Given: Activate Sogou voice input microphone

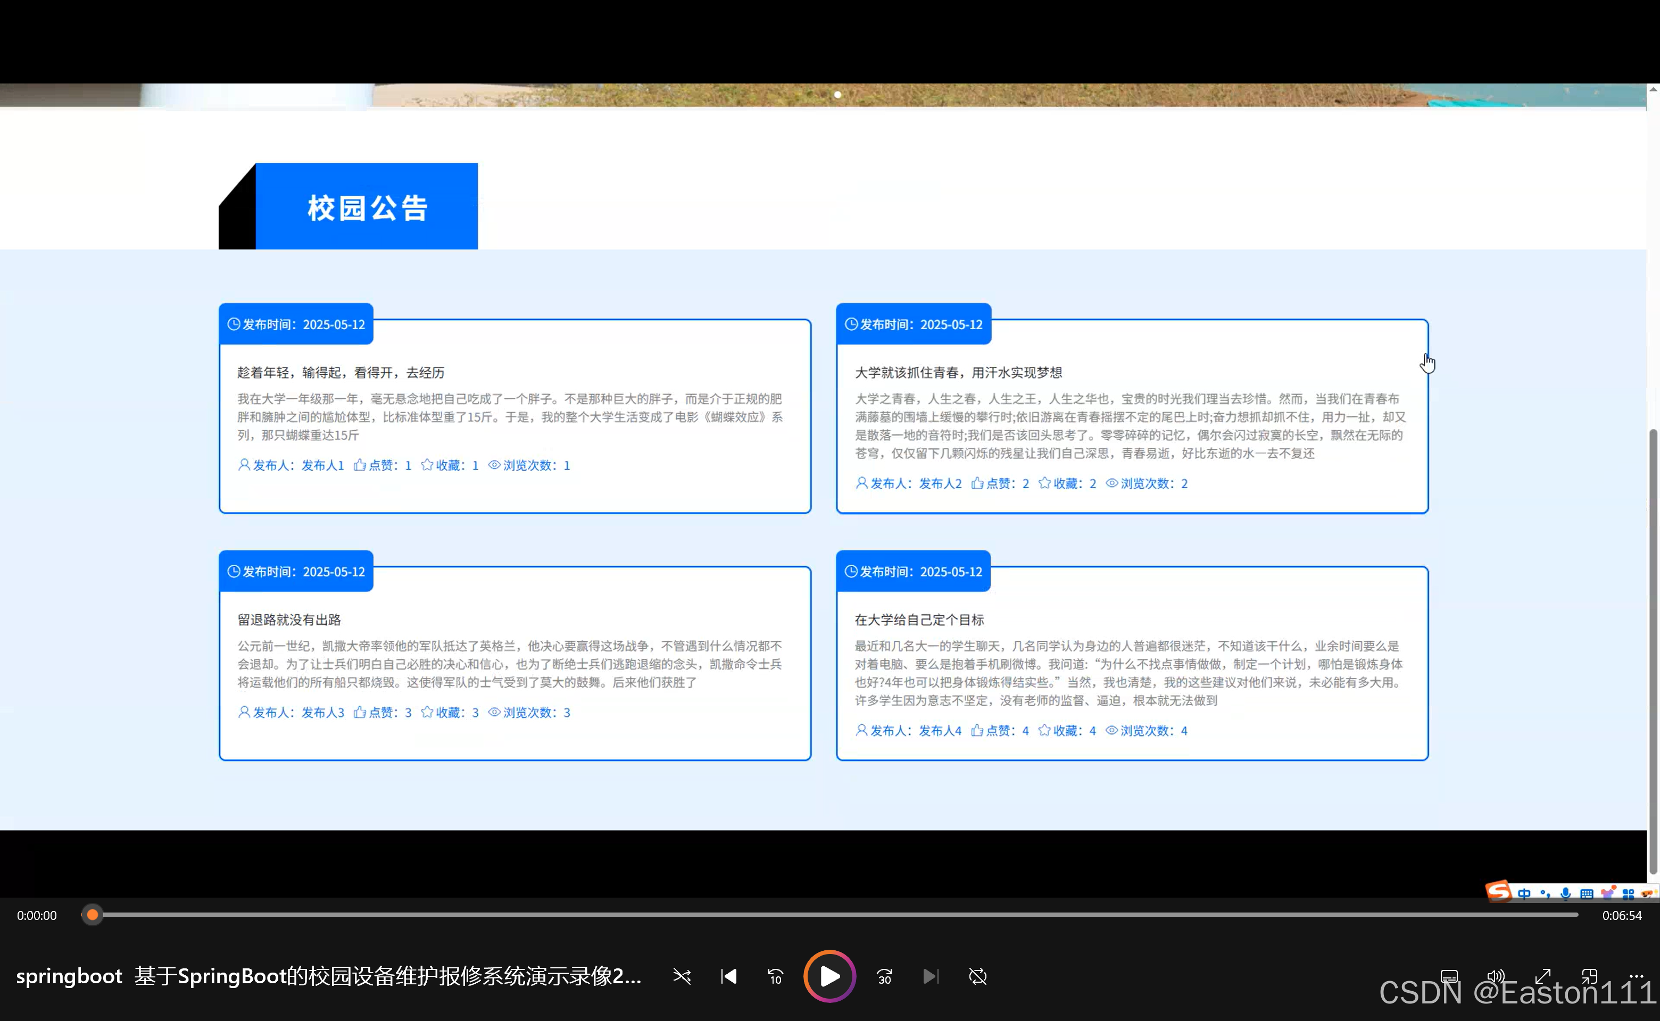Looking at the screenshot, I should click(1565, 893).
